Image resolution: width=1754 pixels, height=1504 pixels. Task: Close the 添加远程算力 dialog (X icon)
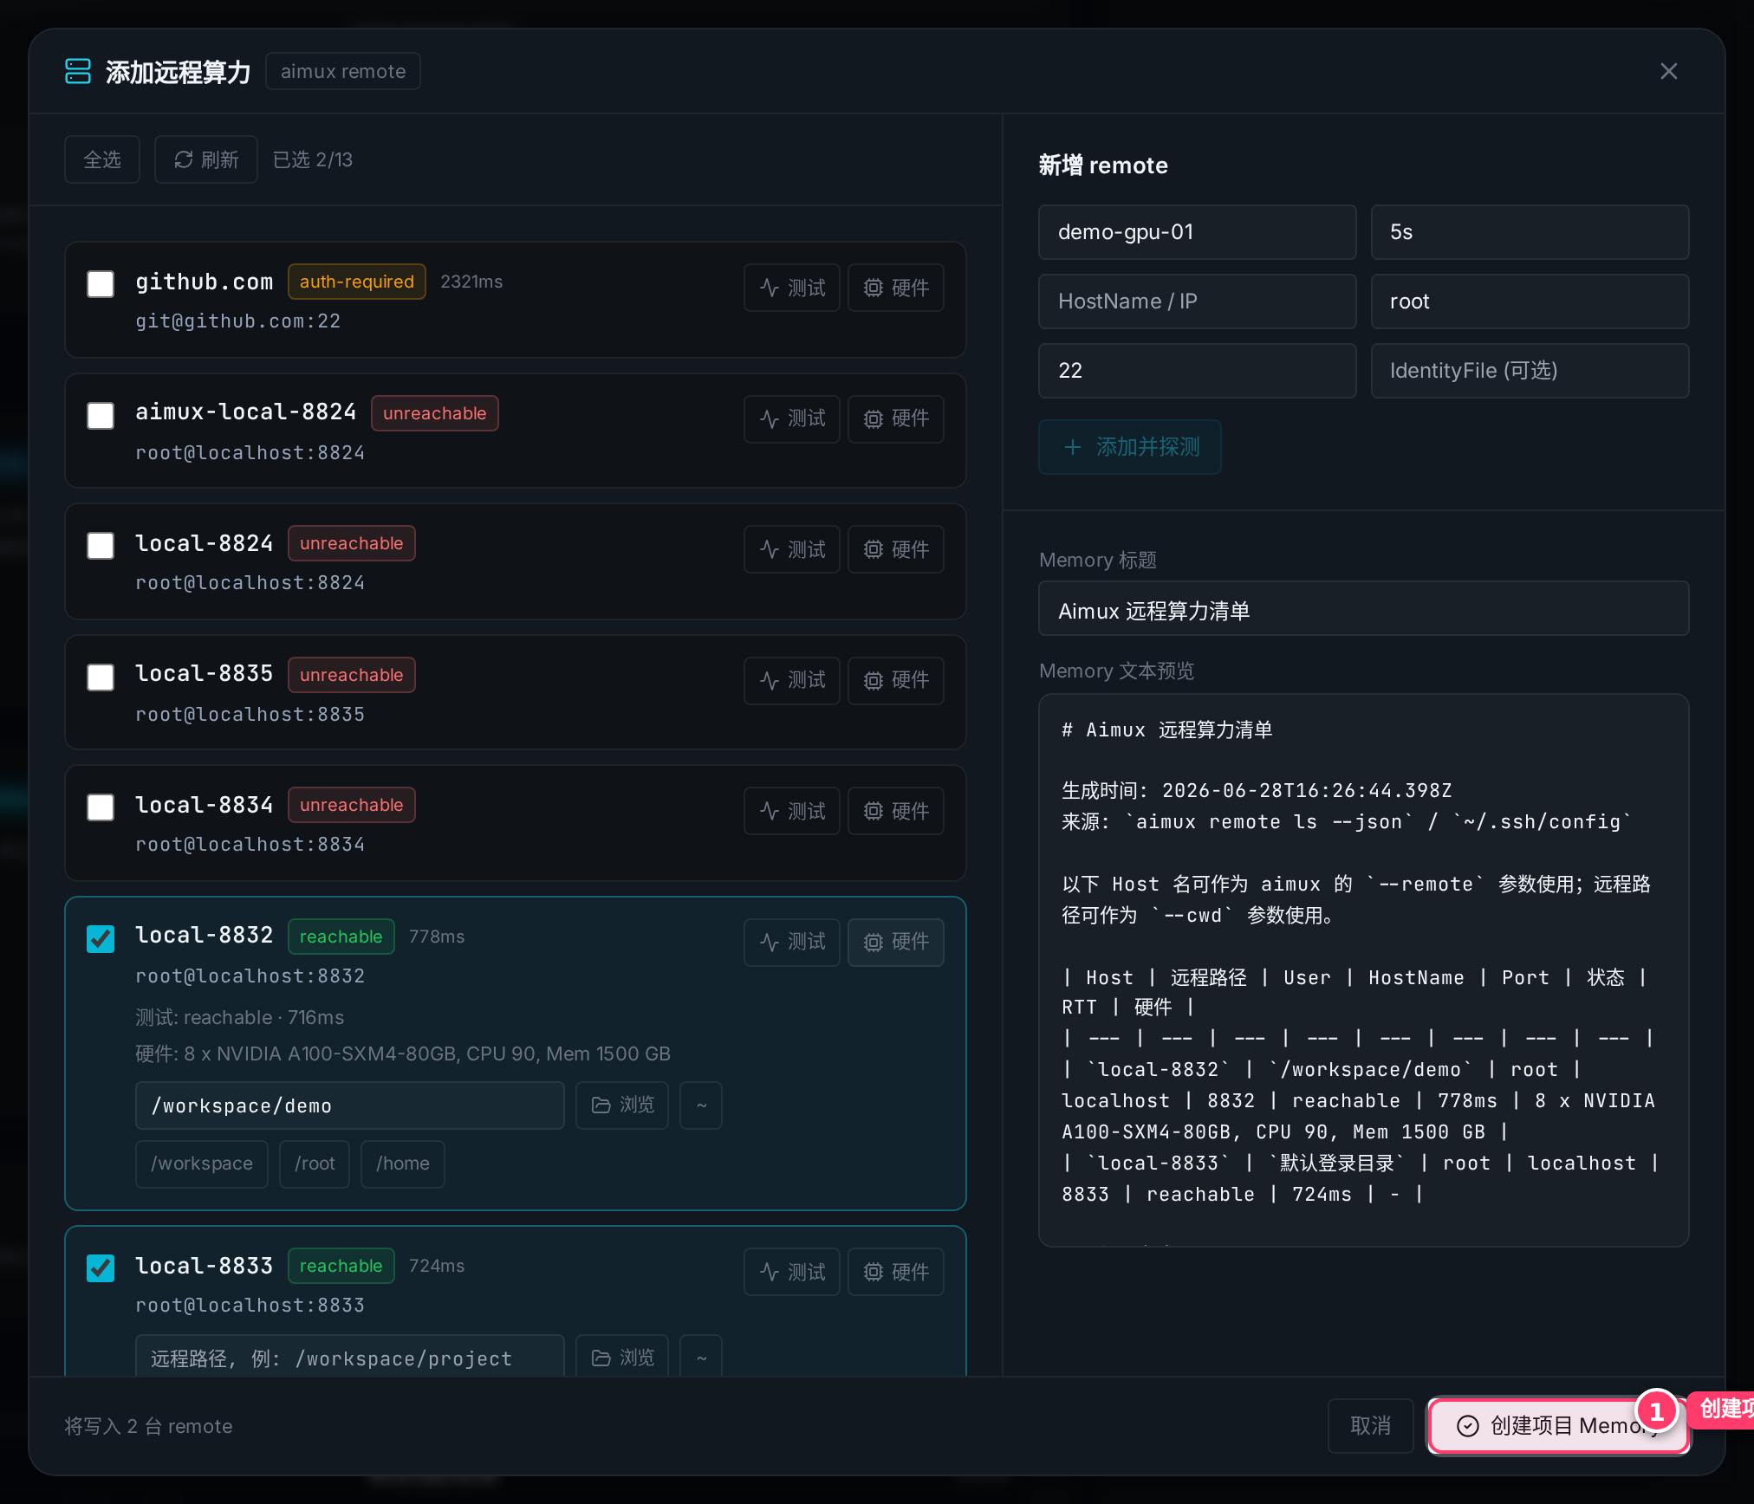pos(1669,71)
